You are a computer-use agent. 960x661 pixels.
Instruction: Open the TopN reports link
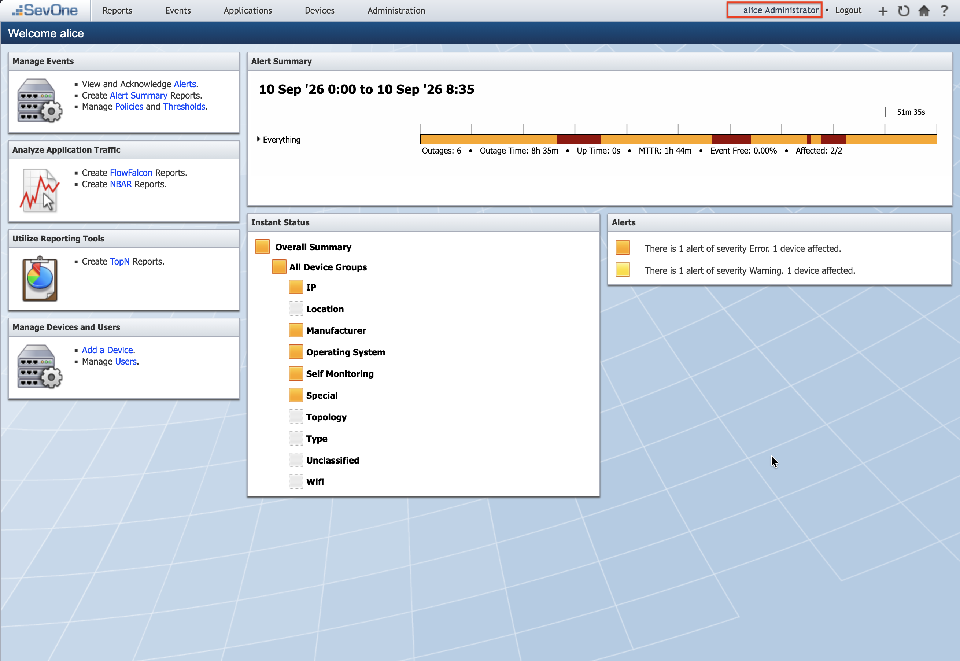[120, 261]
